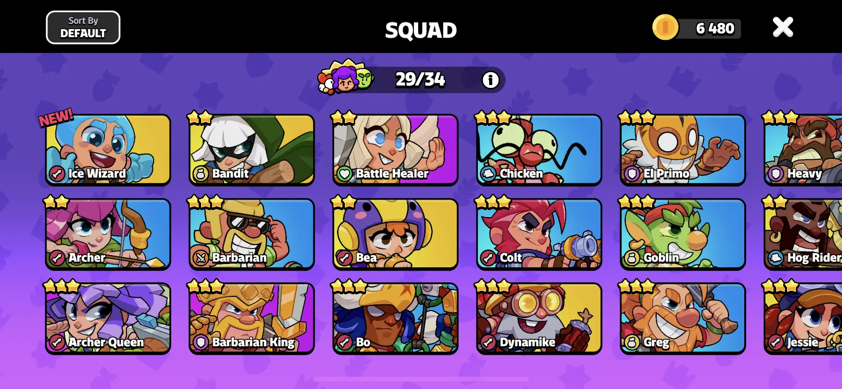Click the heart icon beside Battle Healer

[x=344, y=174]
